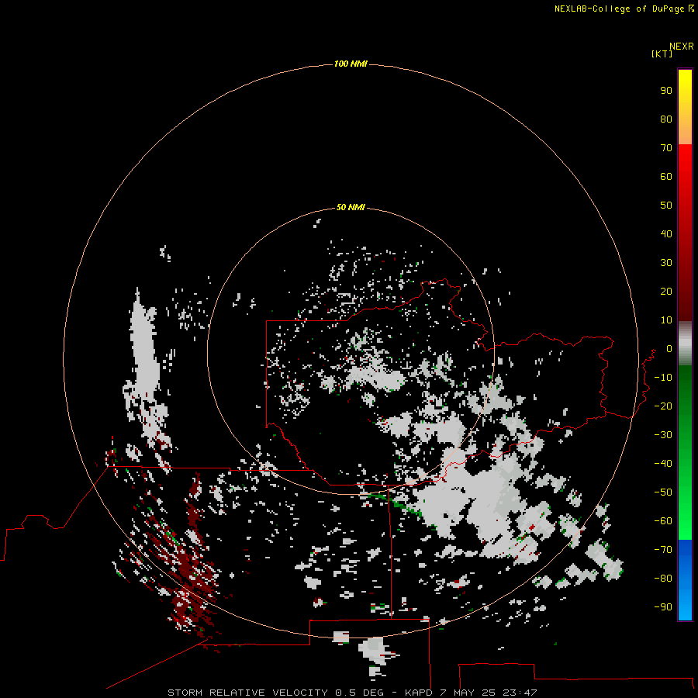698x698 pixels.
Task: Click the -60 value on the velocity scale
Action: (663, 521)
